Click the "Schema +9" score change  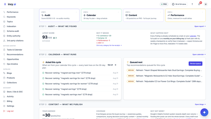coord(102,38)
